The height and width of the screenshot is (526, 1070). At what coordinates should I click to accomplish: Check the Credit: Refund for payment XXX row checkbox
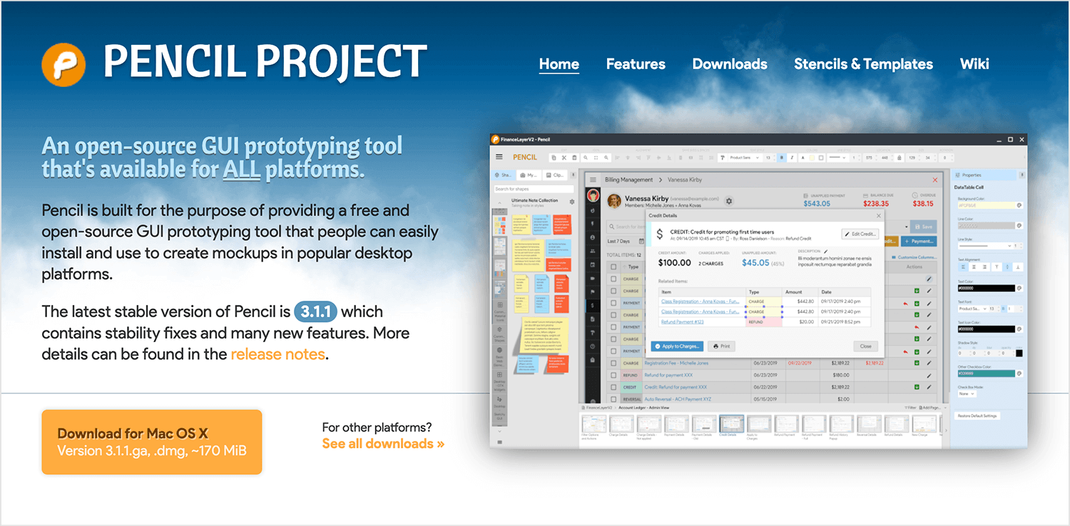point(613,387)
